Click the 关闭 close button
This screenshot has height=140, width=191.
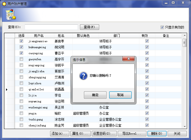pyautogui.click(x=177, y=133)
